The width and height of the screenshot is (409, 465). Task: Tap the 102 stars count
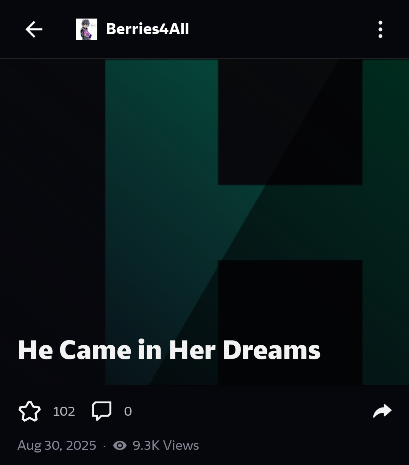point(64,411)
